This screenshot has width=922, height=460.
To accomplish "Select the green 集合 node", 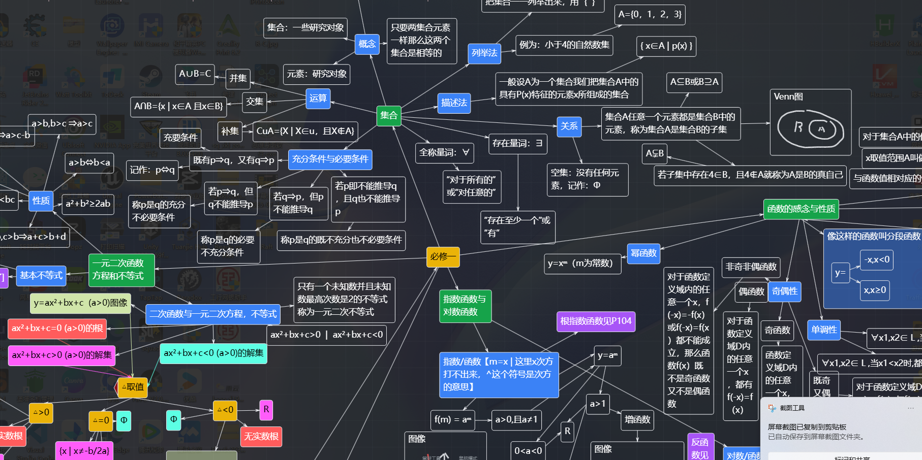I will click(389, 115).
